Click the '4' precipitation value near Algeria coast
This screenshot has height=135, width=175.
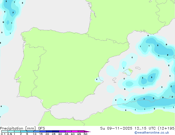click(x=144, y=99)
